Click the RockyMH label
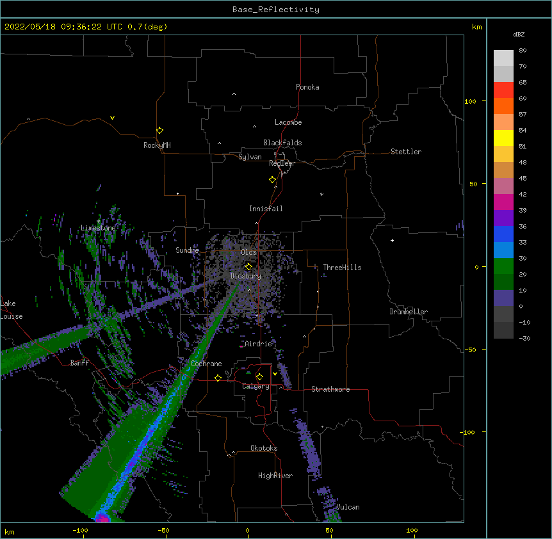552x539 pixels. [x=157, y=145]
